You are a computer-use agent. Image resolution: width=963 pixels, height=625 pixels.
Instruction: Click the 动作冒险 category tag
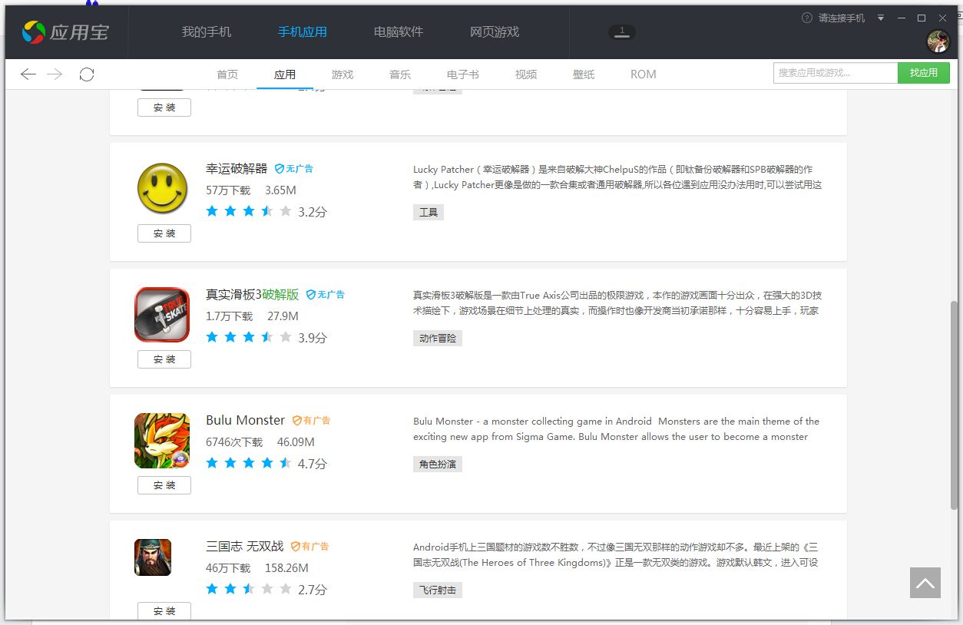pyautogui.click(x=438, y=339)
